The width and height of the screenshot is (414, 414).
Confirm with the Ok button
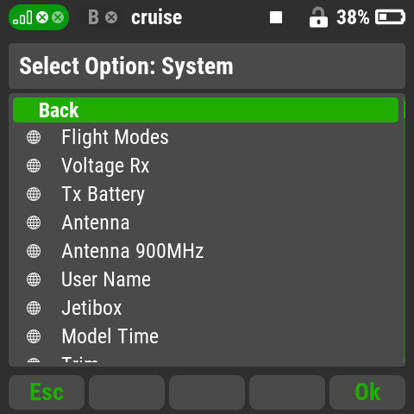coord(367,392)
